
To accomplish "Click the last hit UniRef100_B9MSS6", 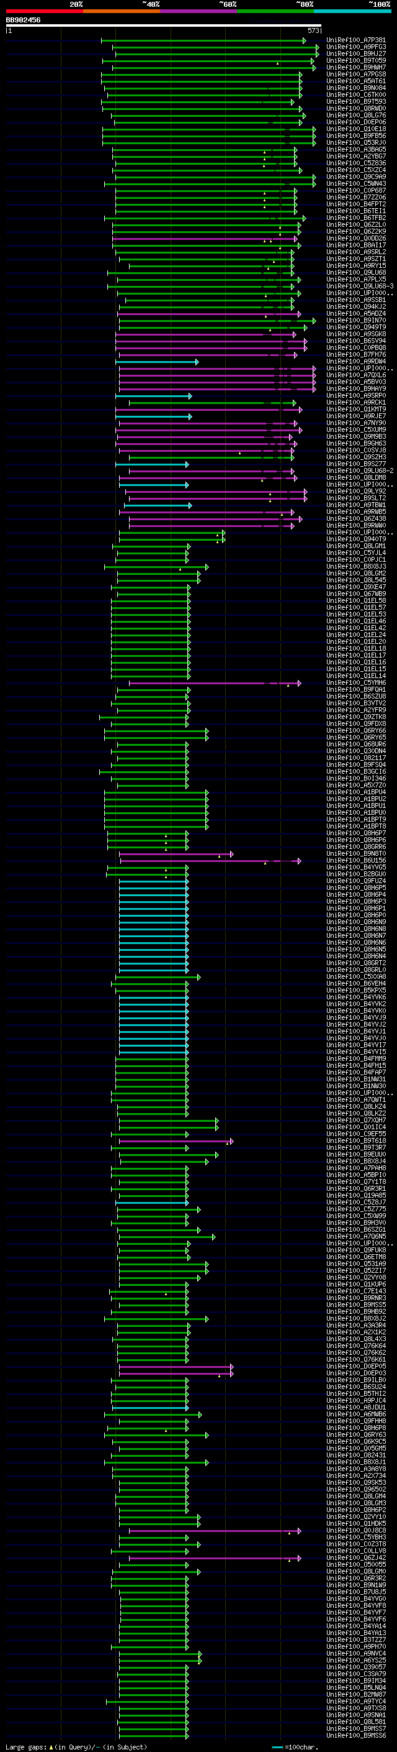I will pyautogui.click(x=356, y=1736).
